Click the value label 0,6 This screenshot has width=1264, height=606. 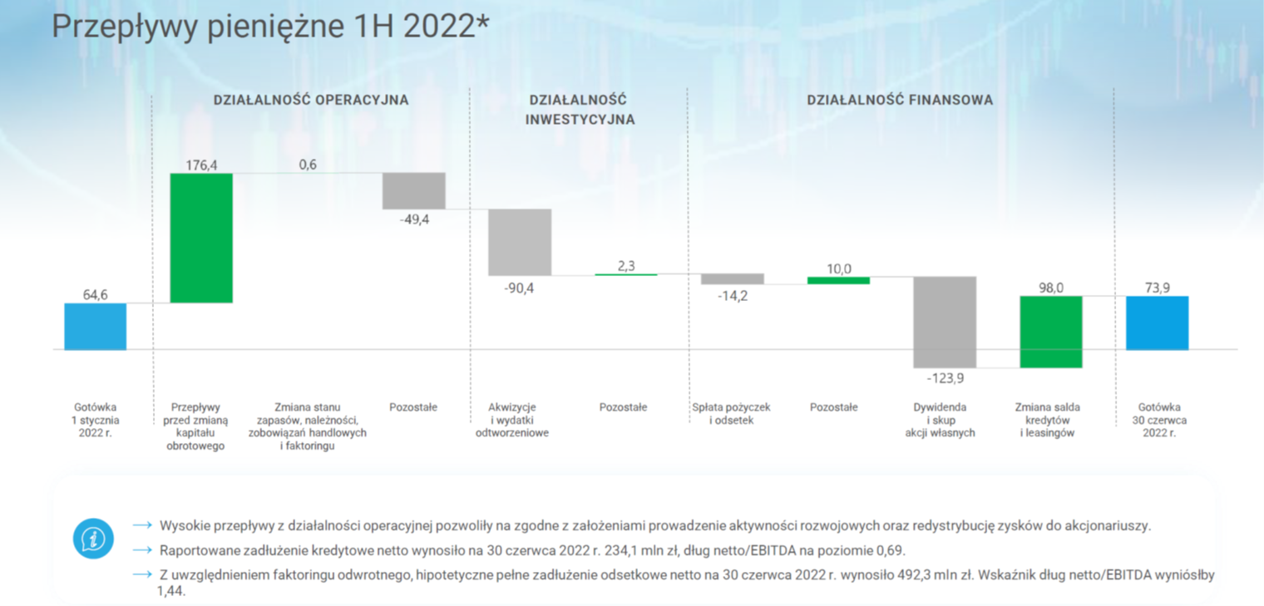coord(308,165)
